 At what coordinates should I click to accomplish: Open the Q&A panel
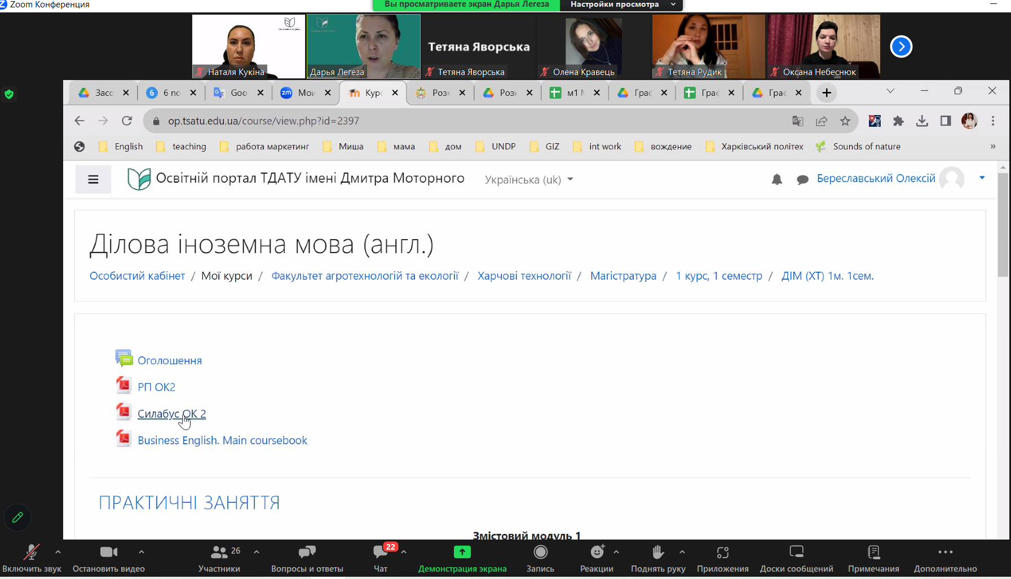coord(307,553)
